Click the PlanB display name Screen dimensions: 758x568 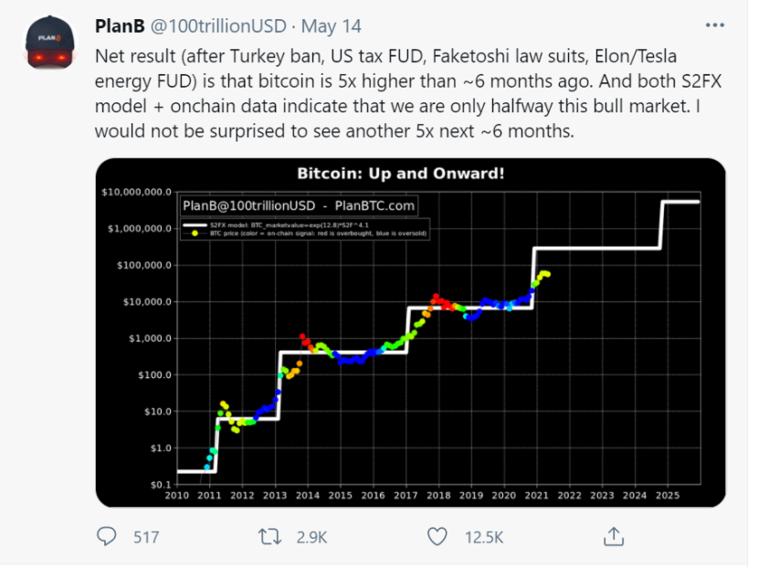click(x=120, y=26)
